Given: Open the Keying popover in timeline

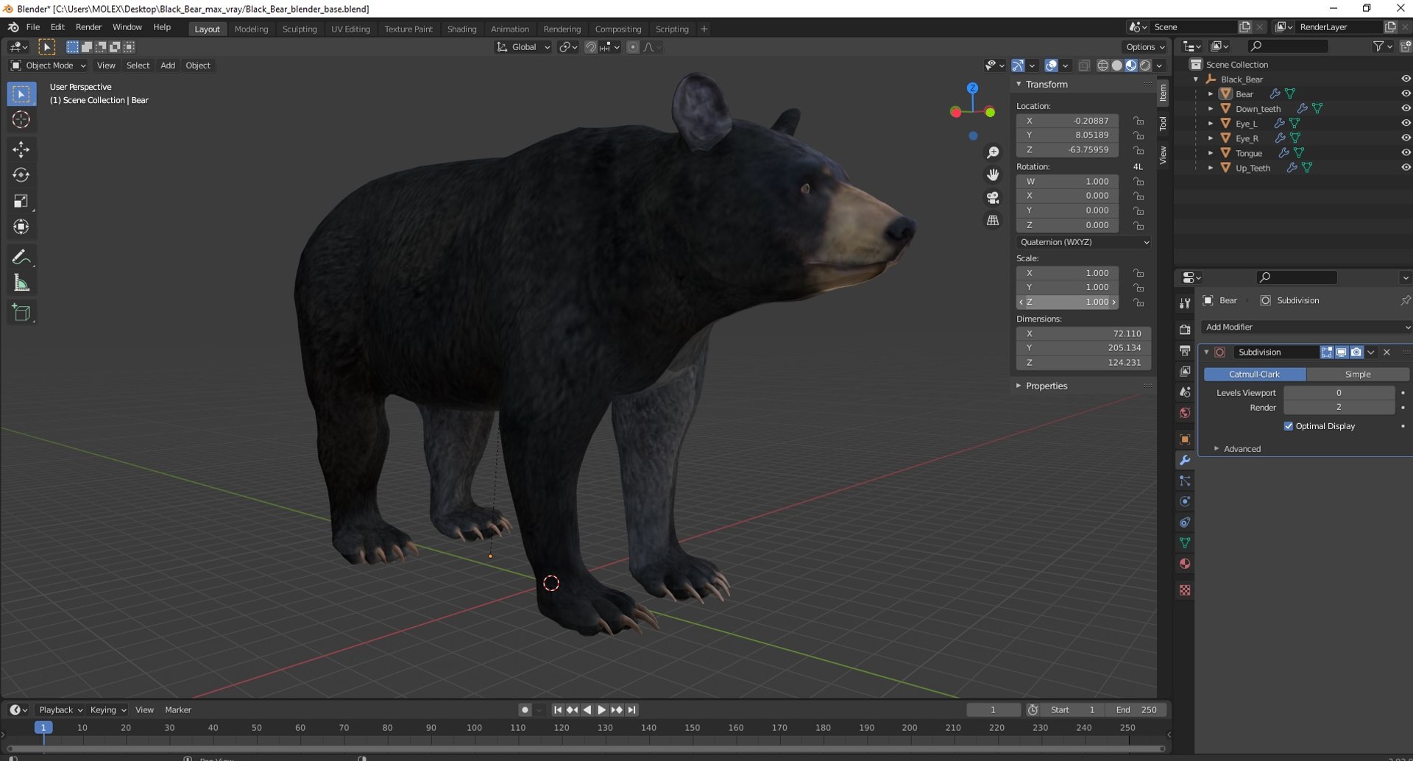Looking at the screenshot, I should 107,710.
